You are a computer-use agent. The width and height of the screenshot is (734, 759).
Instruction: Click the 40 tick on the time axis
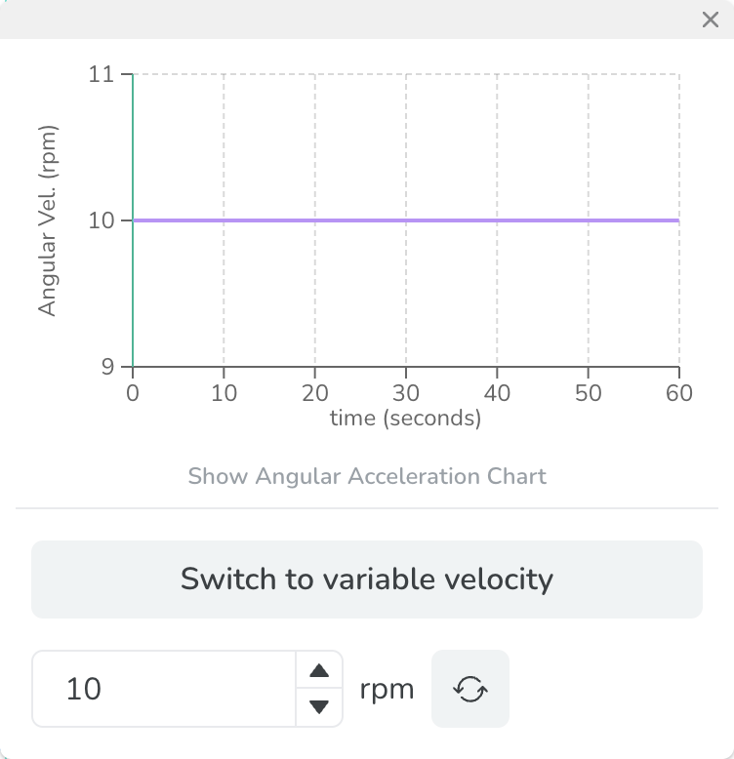point(497,393)
